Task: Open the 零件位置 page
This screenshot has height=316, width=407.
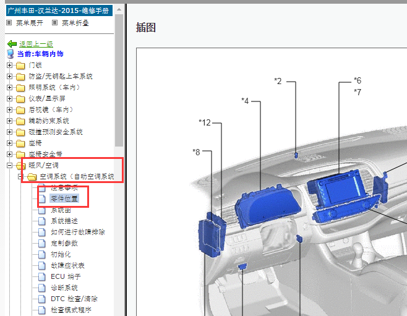Action: coord(64,199)
